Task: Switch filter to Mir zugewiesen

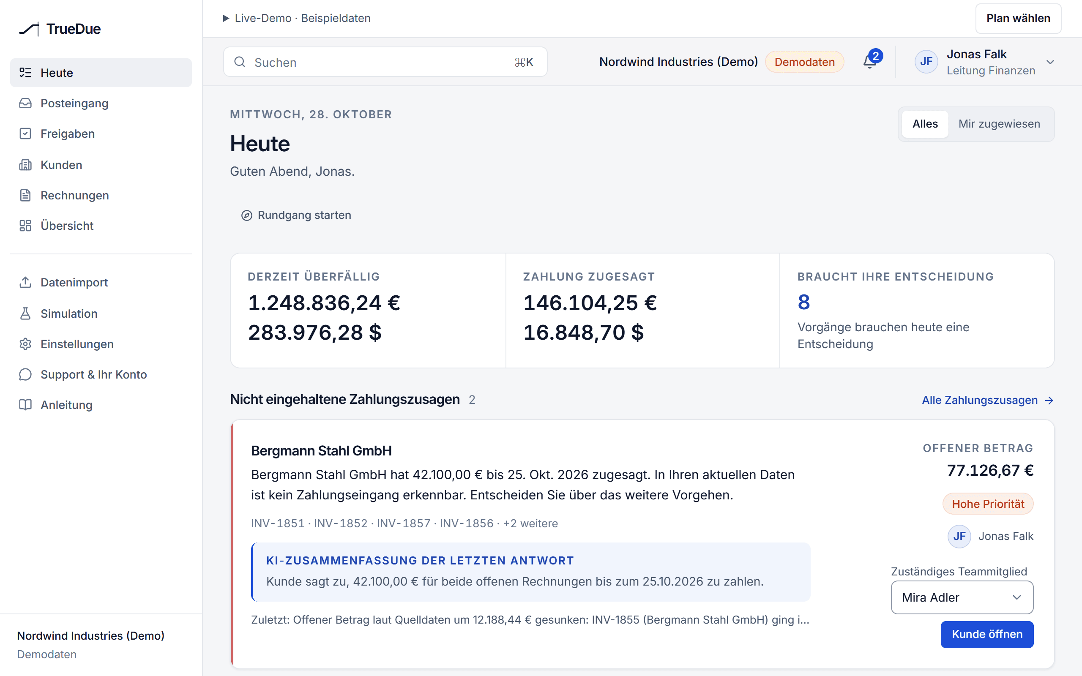Action: coord(999,124)
